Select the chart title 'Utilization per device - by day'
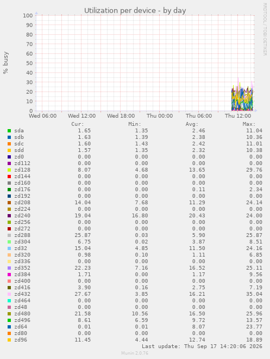Image resolution: width=270 pixels, height=359 pixels. click(135, 10)
